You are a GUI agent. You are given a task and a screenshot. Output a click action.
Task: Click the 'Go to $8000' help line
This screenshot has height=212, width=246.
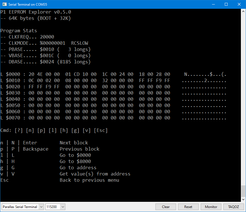click(75, 161)
